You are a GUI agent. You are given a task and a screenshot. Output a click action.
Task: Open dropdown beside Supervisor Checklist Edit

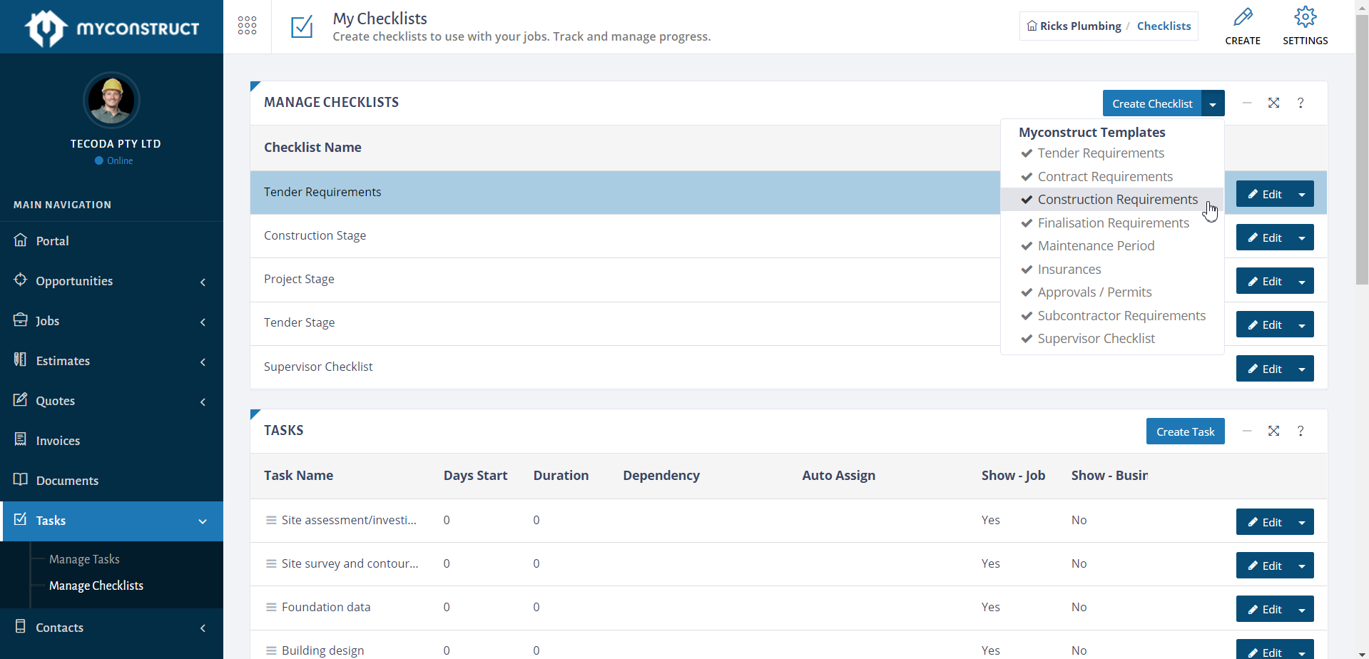(1302, 369)
